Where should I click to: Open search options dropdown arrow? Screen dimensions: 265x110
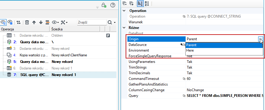coord(115,22)
